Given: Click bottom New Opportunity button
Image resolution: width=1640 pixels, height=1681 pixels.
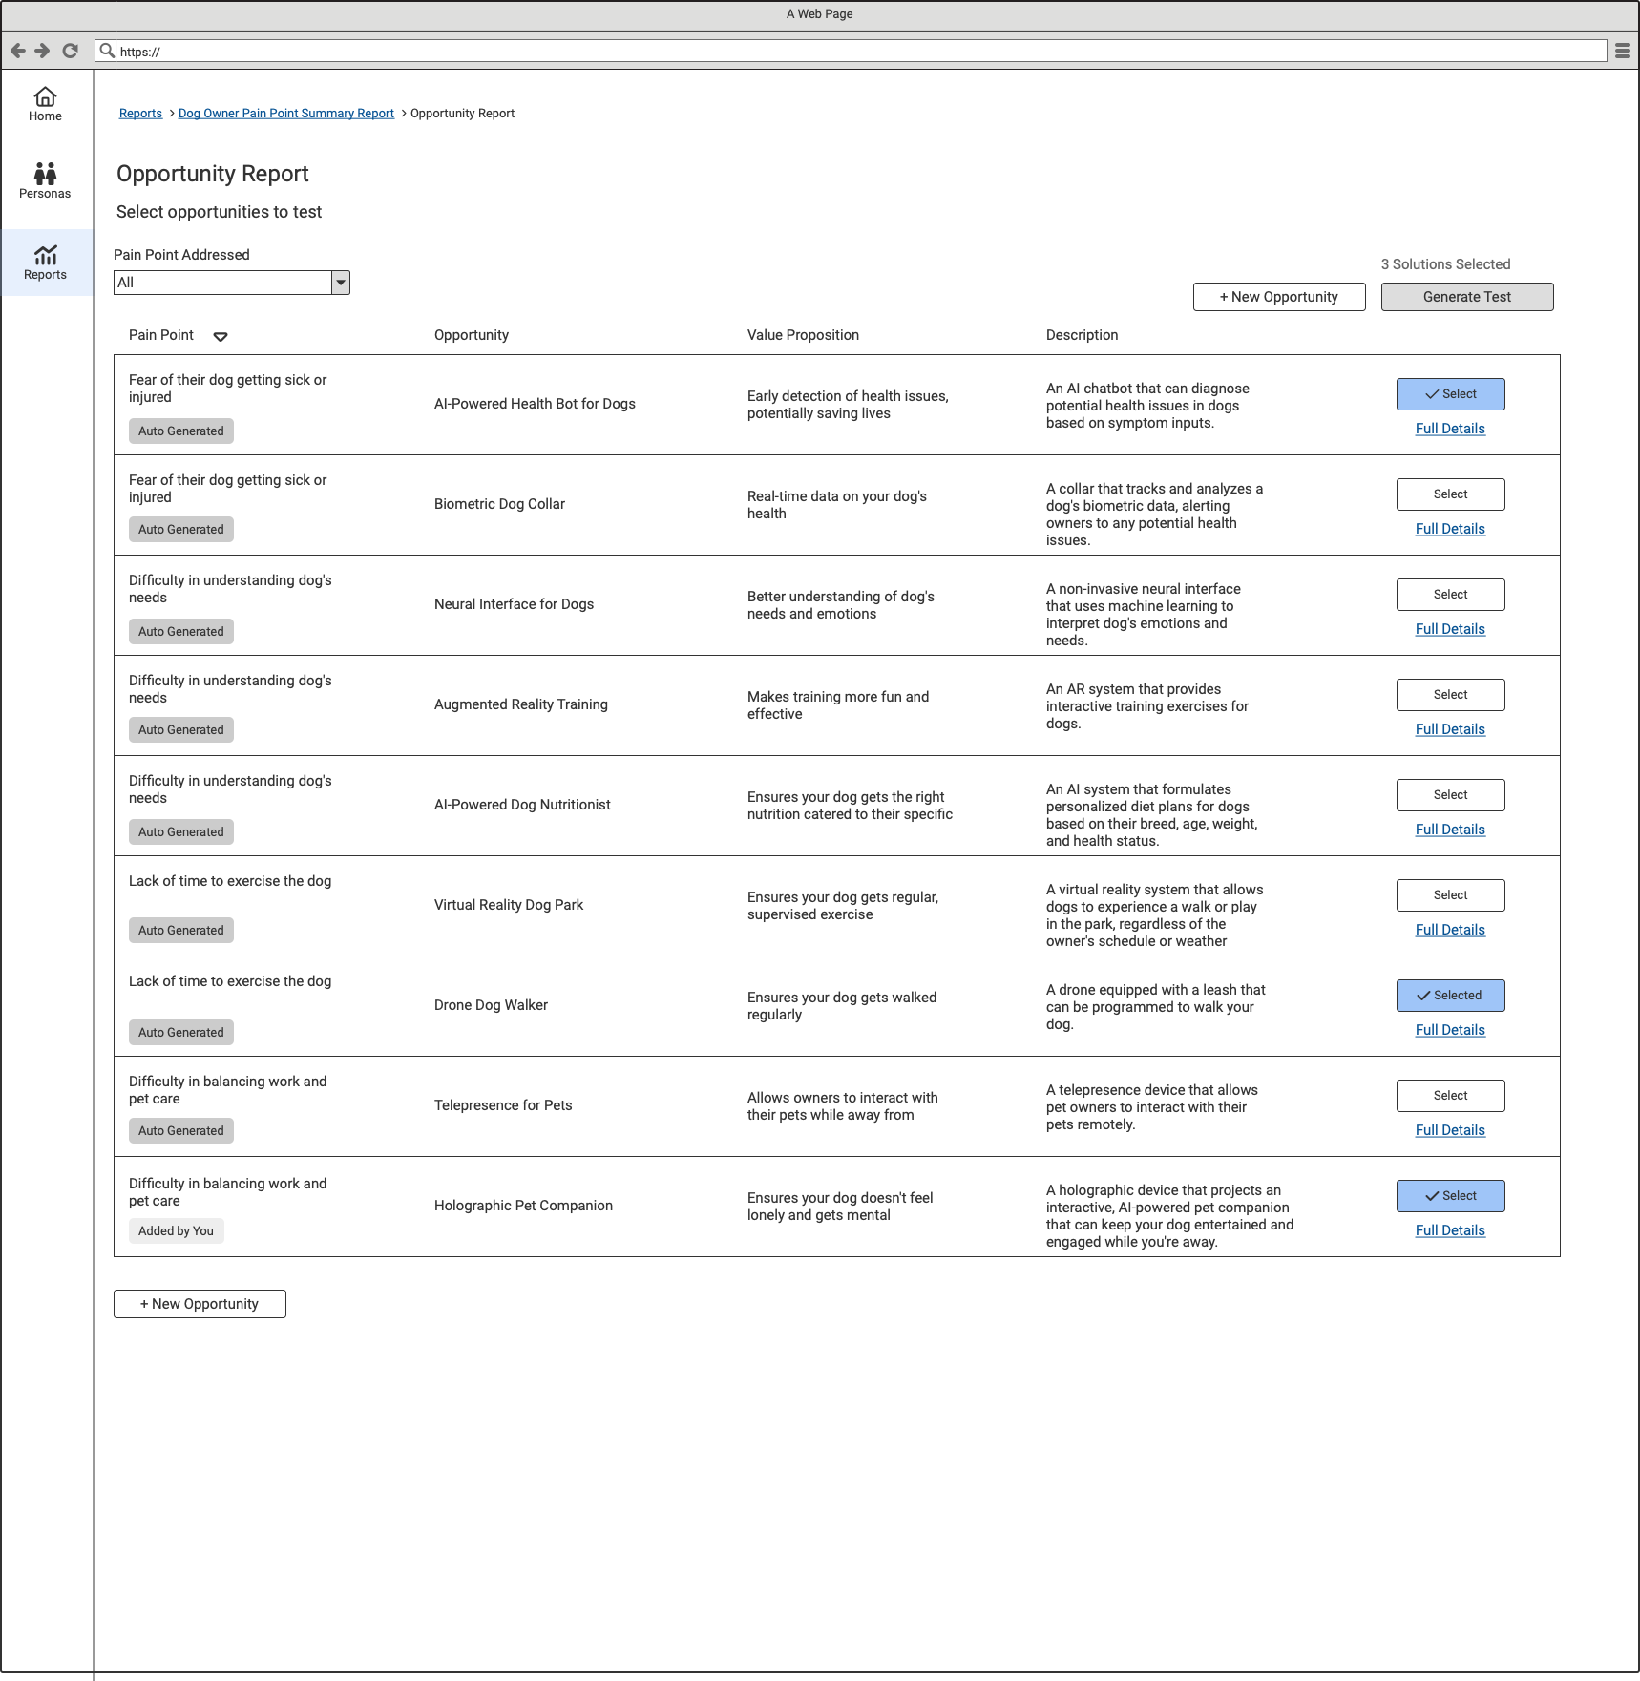Looking at the screenshot, I should point(200,1304).
